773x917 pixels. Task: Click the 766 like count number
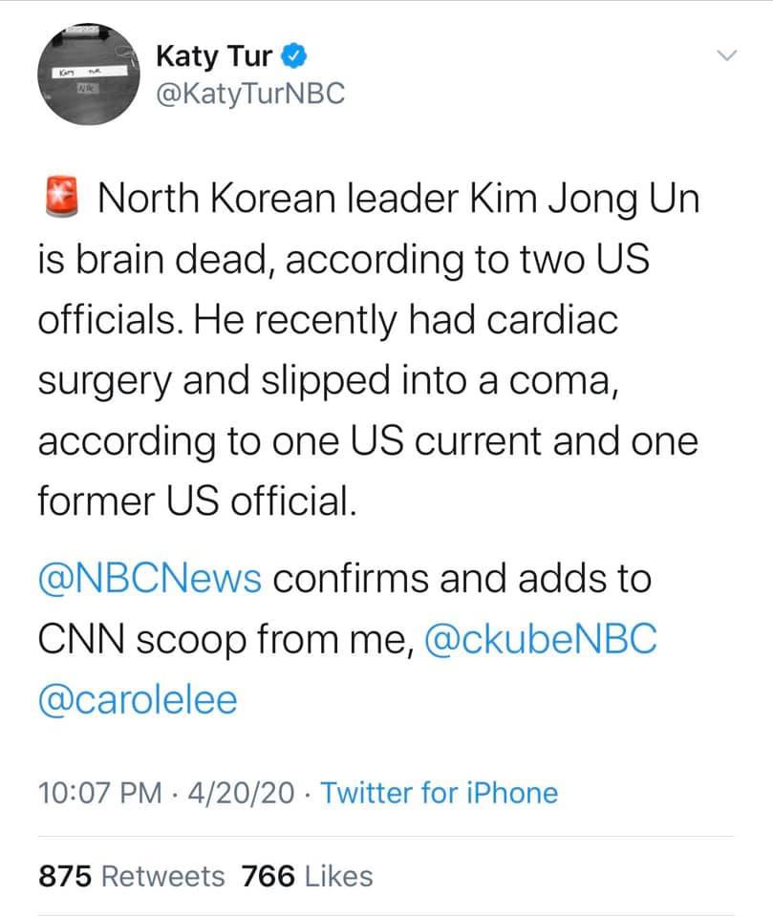click(268, 877)
